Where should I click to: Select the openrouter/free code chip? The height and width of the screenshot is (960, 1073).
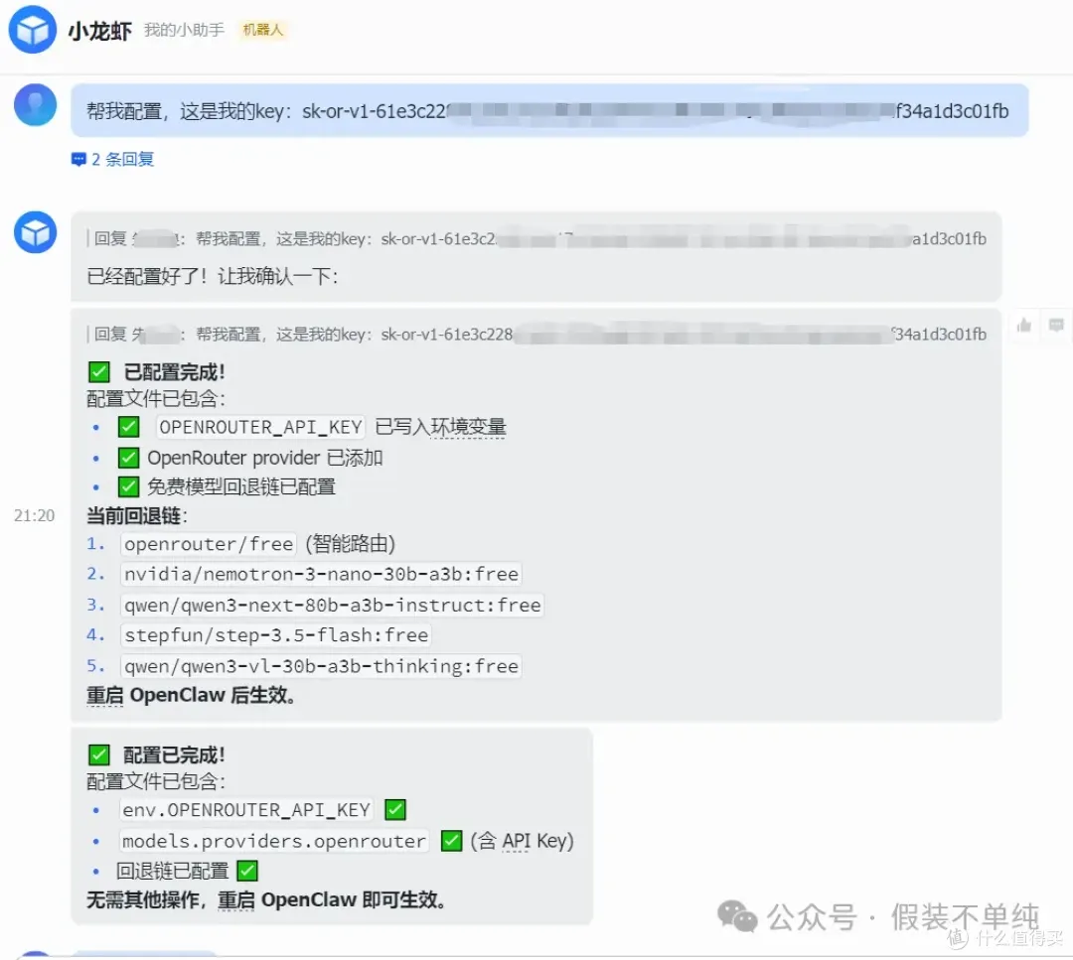click(x=208, y=544)
